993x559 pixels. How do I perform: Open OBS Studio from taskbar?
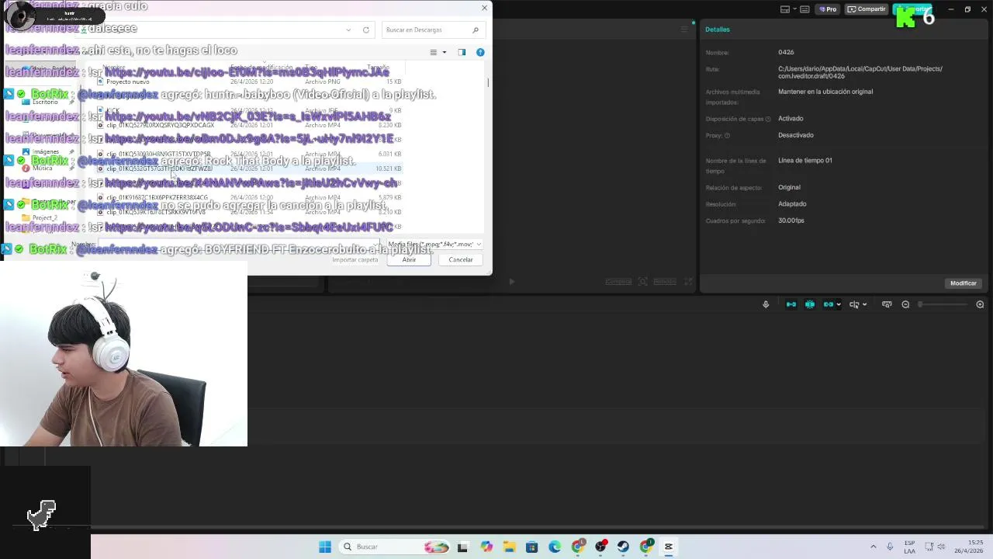[x=600, y=547]
